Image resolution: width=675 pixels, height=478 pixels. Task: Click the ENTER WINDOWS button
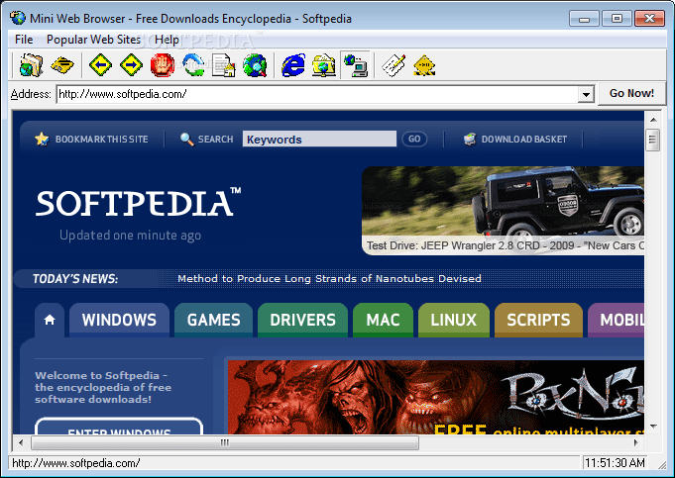(x=119, y=427)
